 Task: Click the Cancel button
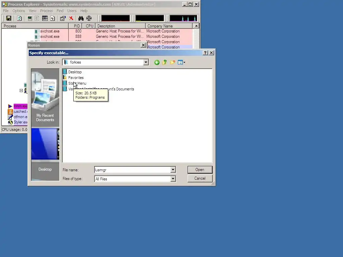coord(200,178)
